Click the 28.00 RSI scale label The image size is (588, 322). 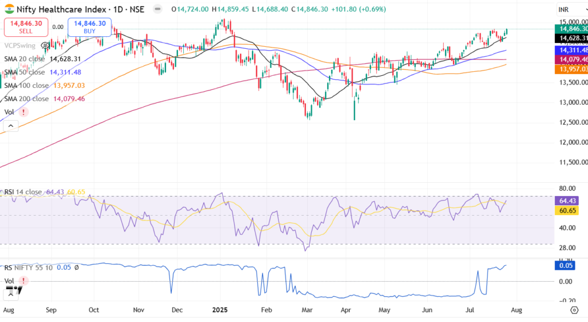pos(567,248)
